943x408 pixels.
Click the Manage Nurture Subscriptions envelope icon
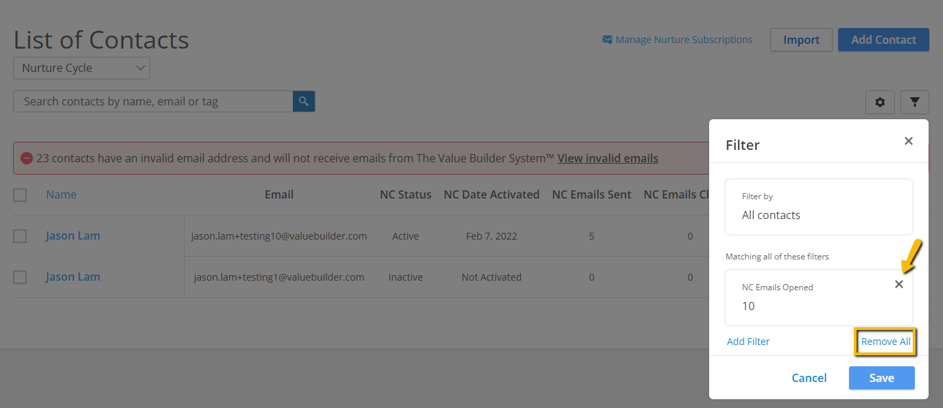coord(607,40)
